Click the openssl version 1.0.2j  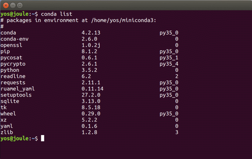pos(91,46)
